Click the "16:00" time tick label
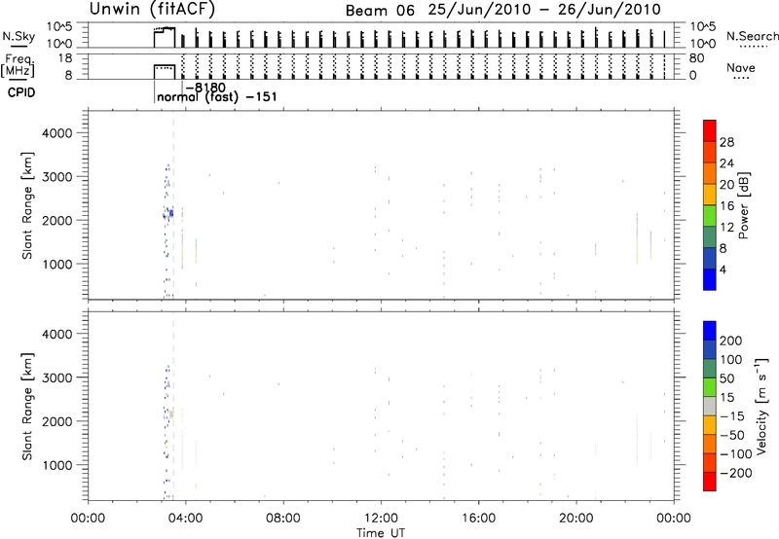This screenshot has height=539, width=779. point(478,519)
